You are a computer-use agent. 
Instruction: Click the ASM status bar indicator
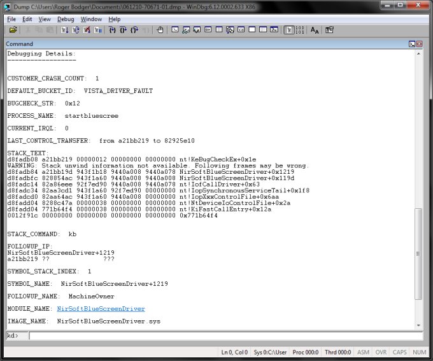363,352
